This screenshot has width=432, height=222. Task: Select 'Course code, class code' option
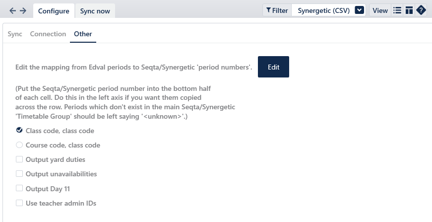pos(19,145)
